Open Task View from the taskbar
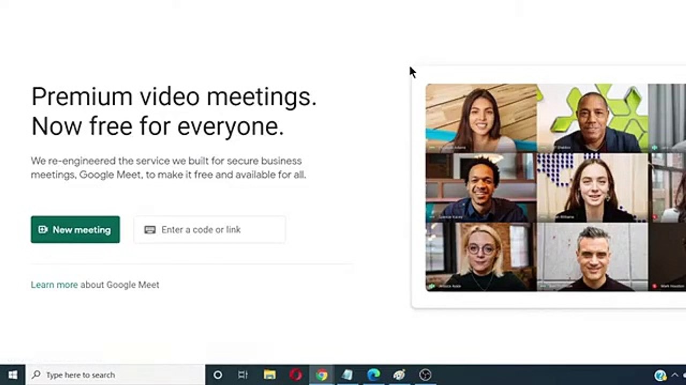 [x=243, y=375]
